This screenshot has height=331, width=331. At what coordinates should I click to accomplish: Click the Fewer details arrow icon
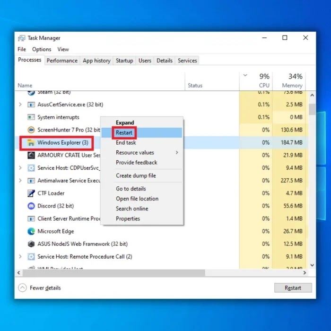pos(22,287)
